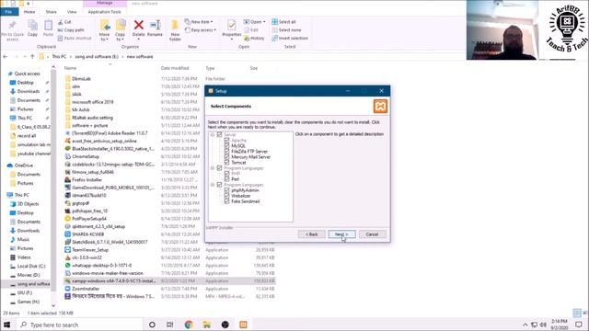589x331 pixels.
Task: Click the taskbar search box
Action: pos(80,325)
